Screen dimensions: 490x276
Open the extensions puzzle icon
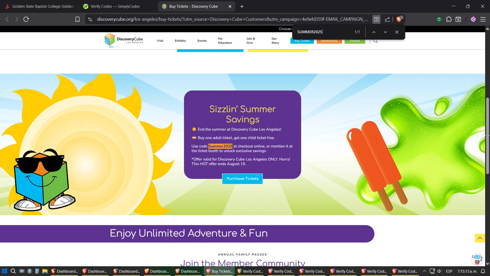click(449, 19)
